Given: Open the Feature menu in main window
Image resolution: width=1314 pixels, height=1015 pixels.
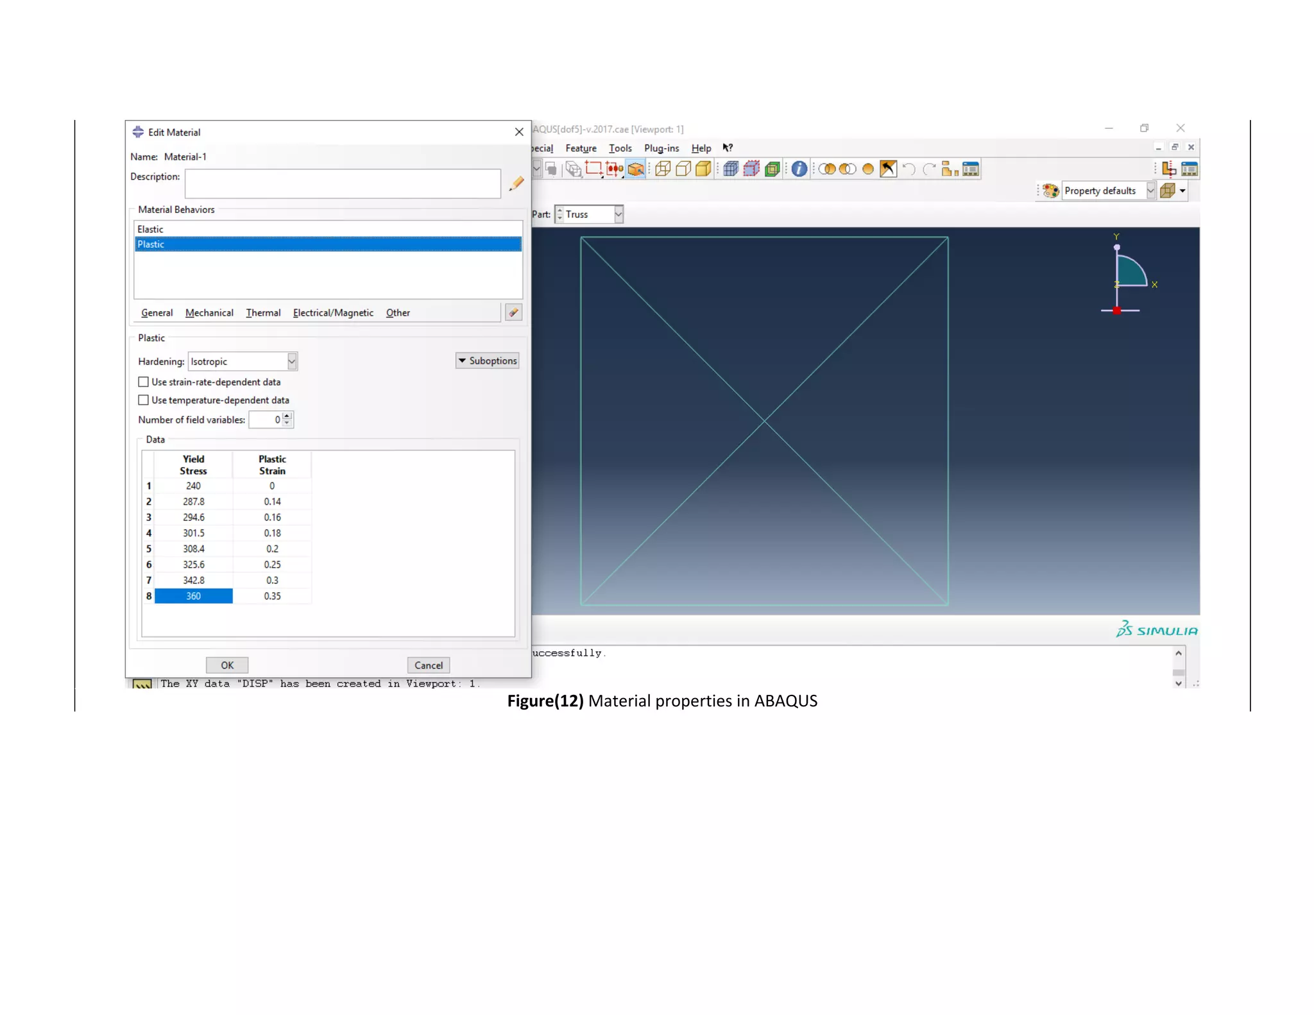Looking at the screenshot, I should coord(581,148).
